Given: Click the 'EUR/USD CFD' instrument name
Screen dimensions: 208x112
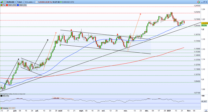Looking at the screenshot, I should coord(68,2).
